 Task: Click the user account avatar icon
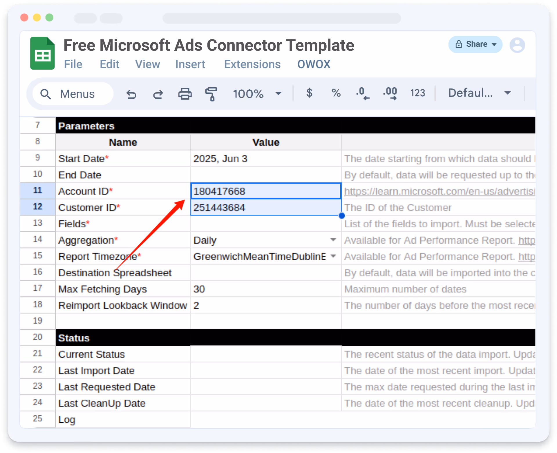click(x=517, y=45)
